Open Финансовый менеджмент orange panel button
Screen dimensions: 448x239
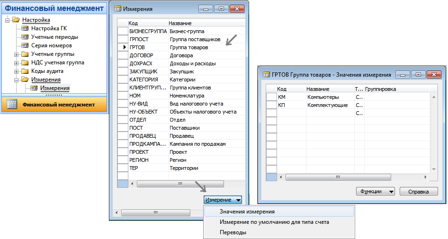click(x=54, y=104)
